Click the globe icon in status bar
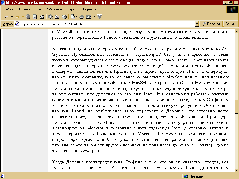Image resolution: width=239 pixels, height=179 pixels. tap(186, 176)
